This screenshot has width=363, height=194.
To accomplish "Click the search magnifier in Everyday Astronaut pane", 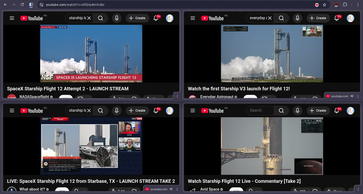I will point(281,18).
